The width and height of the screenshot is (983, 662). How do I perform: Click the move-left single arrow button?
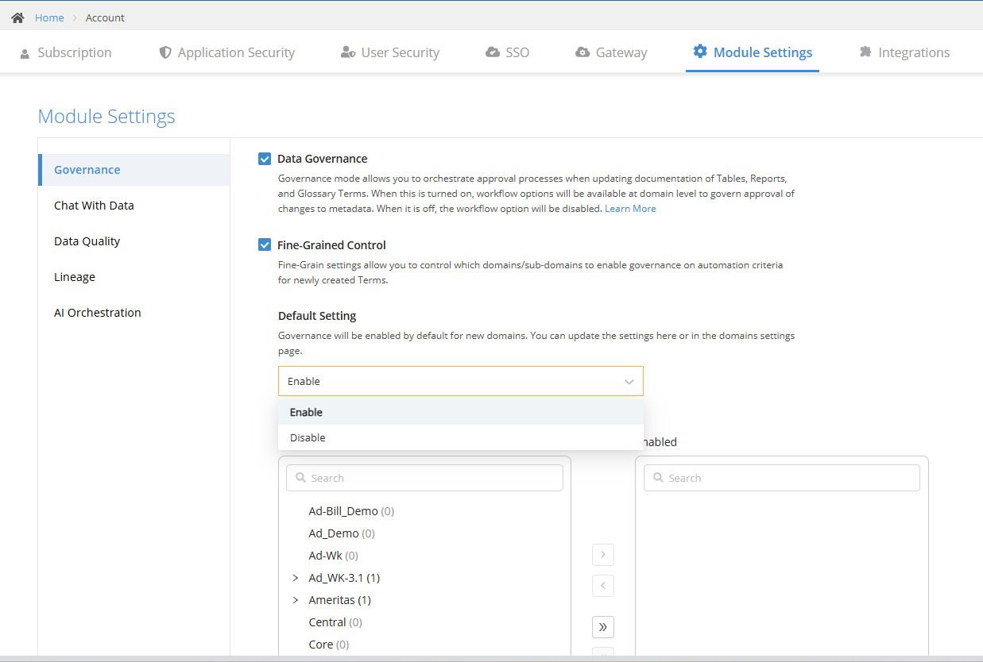point(603,586)
